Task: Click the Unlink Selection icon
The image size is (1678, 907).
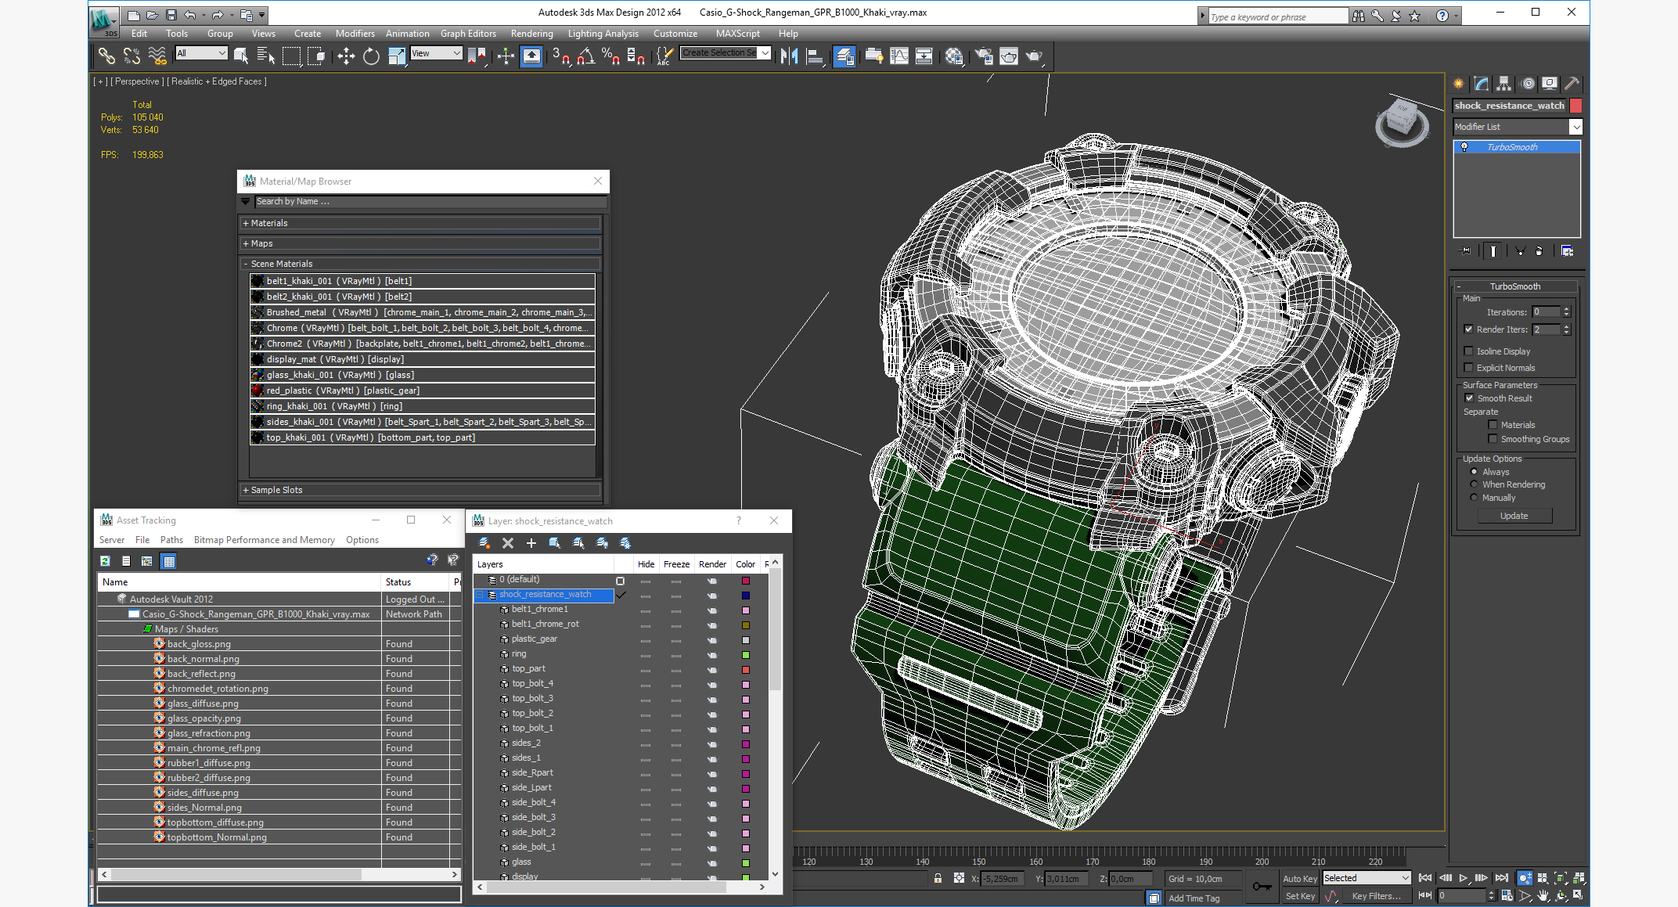Action: 131,56
